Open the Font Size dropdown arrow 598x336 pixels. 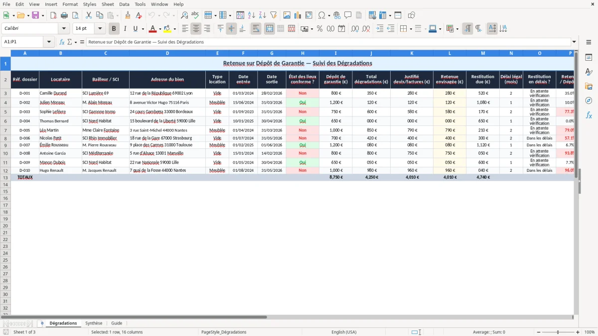point(100,29)
